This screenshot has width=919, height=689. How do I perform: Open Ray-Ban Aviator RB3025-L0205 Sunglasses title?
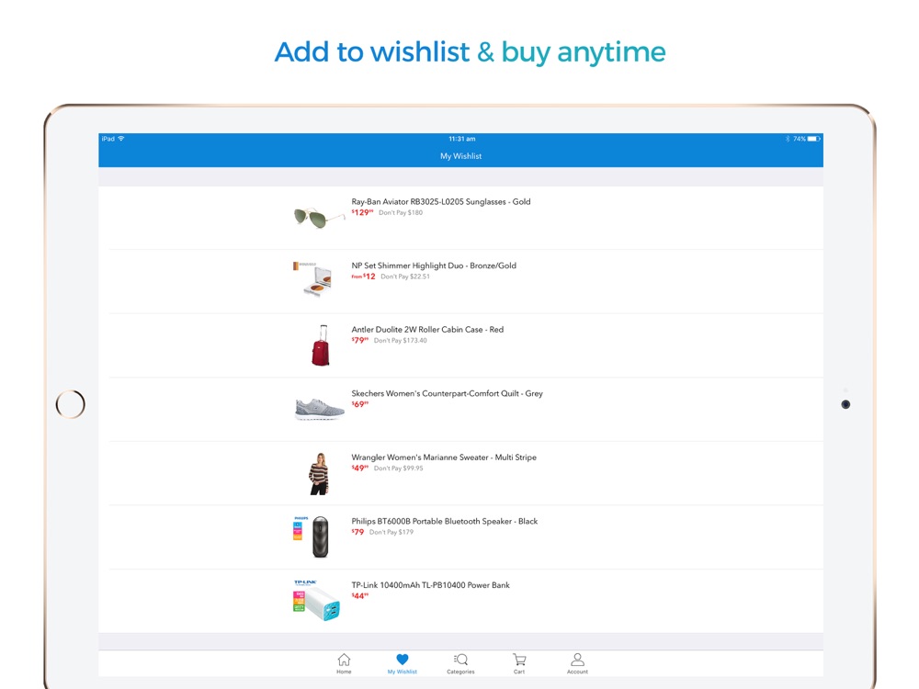tap(441, 201)
